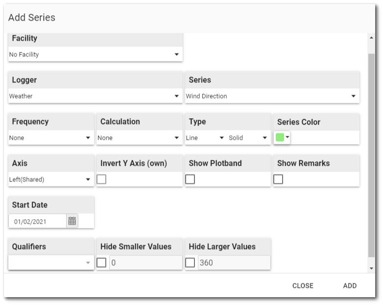
Task: Tick the Show Plotband checkbox
Action: [x=190, y=179]
